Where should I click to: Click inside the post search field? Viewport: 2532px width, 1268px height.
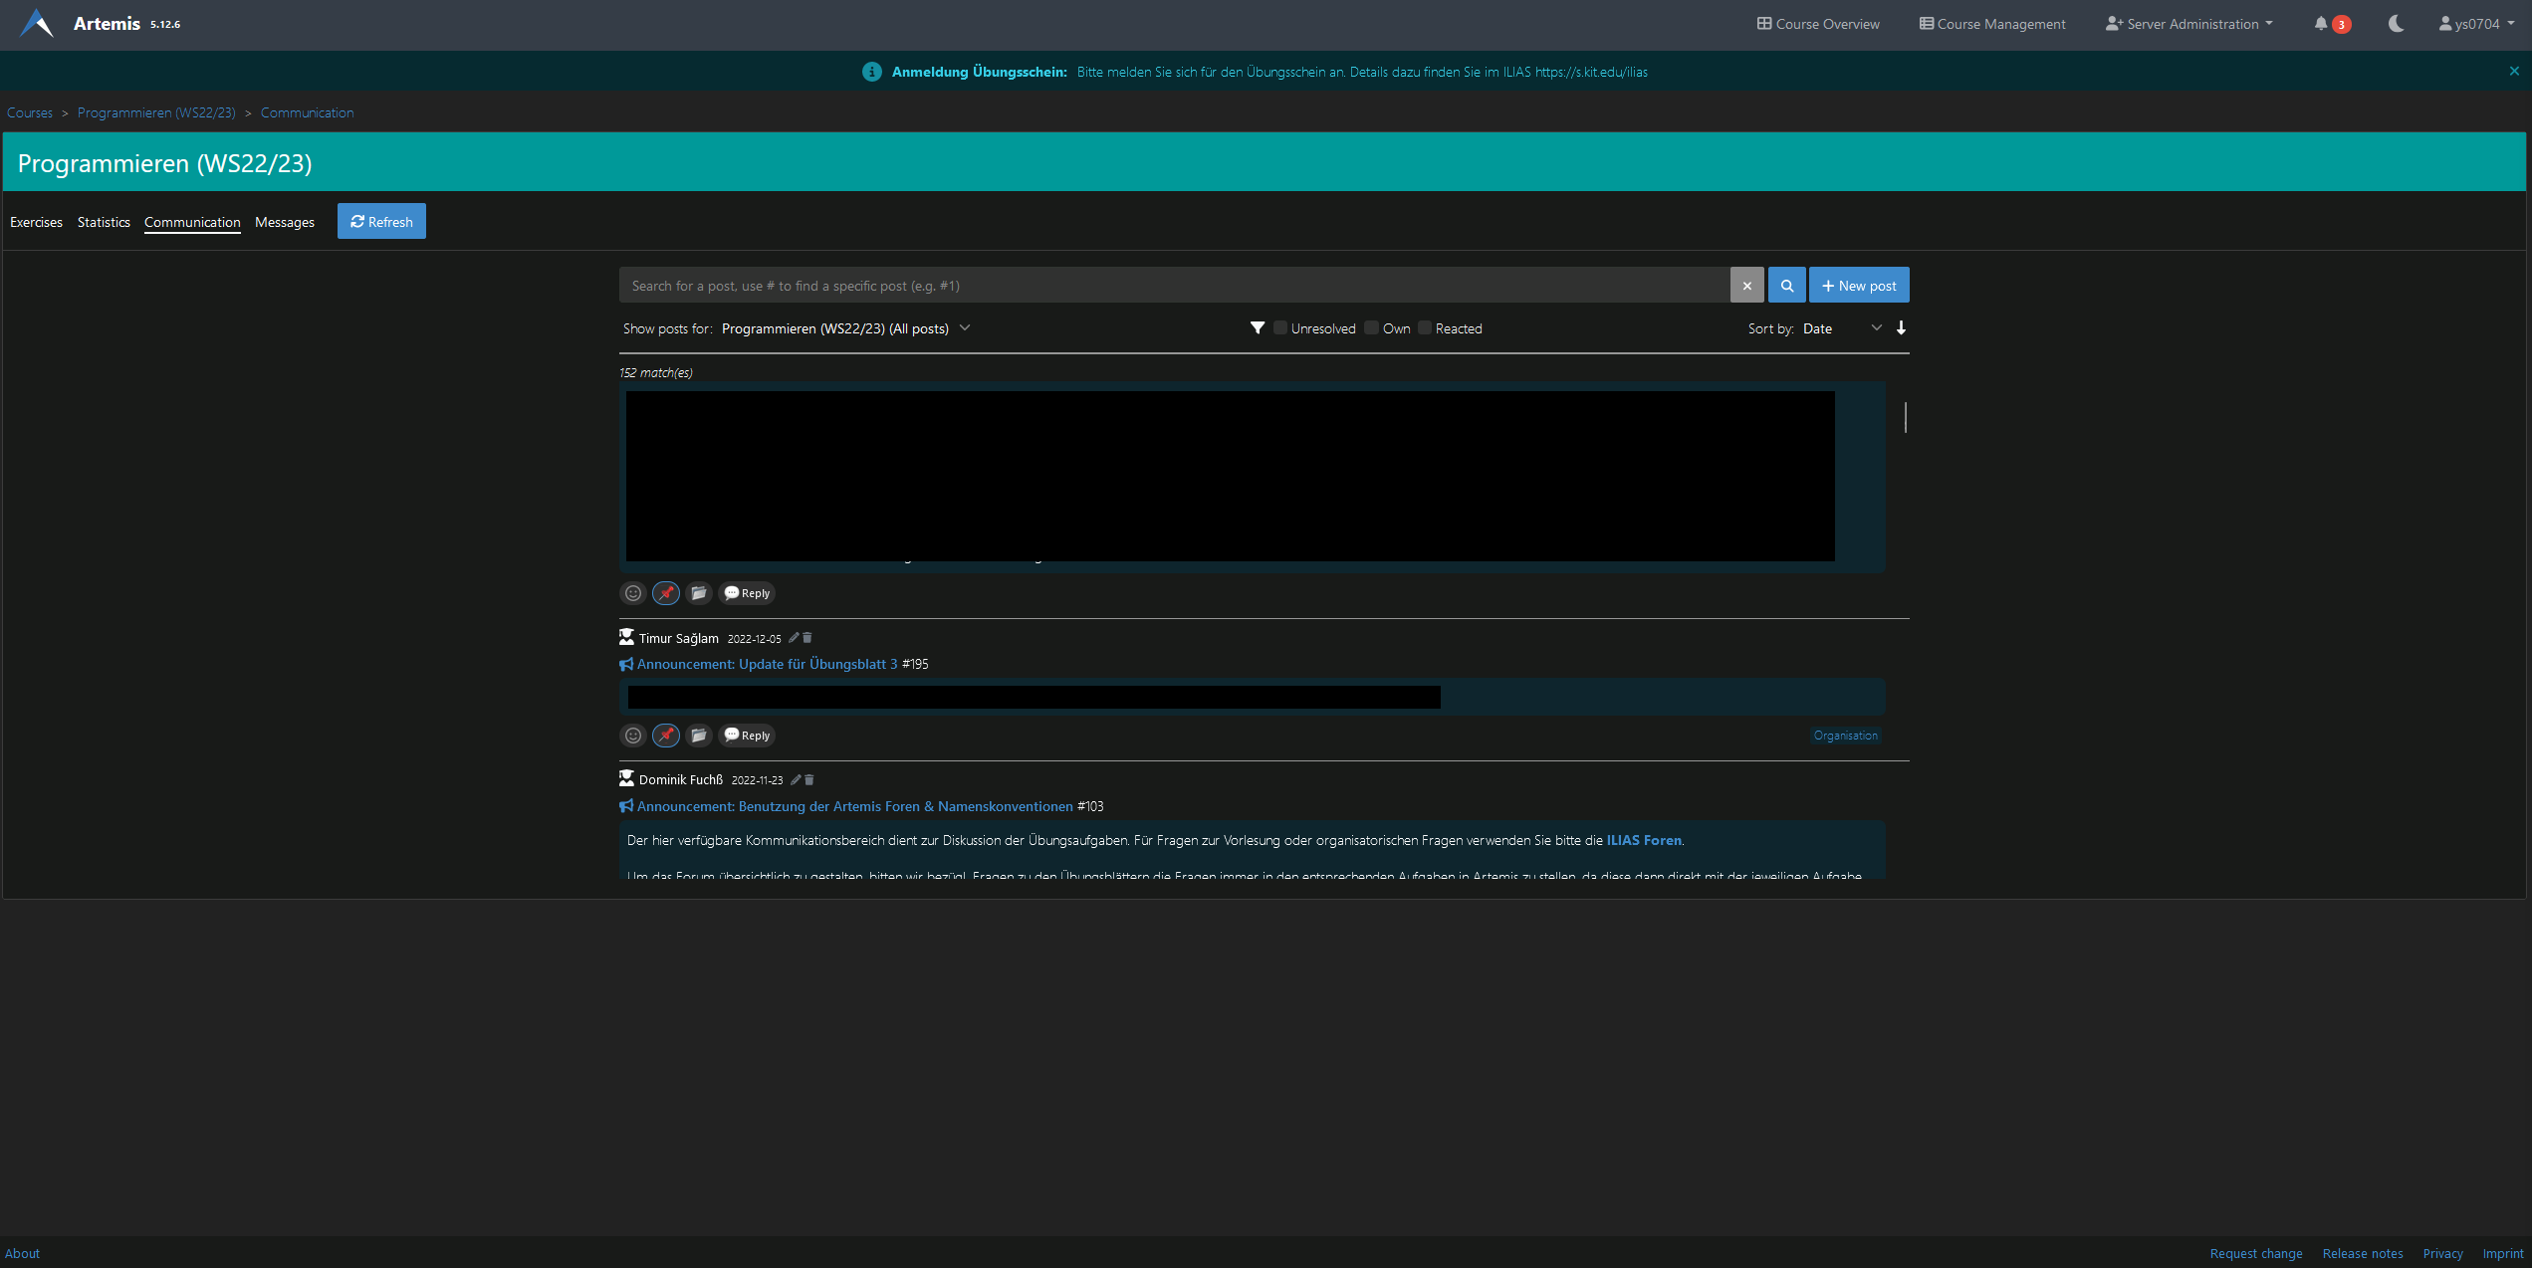(x=1095, y=285)
